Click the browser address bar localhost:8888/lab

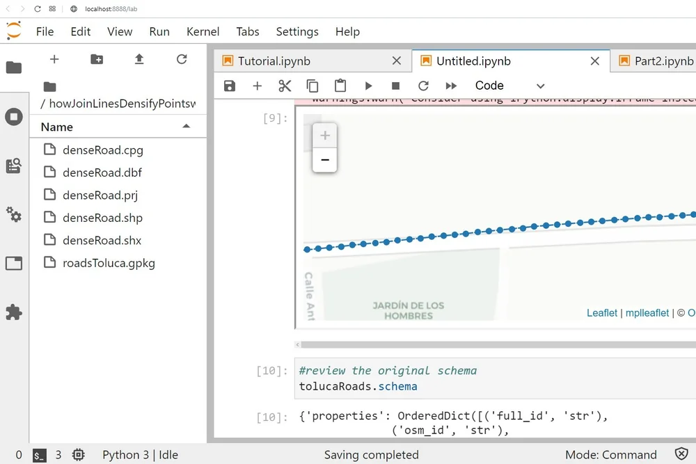click(111, 9)
